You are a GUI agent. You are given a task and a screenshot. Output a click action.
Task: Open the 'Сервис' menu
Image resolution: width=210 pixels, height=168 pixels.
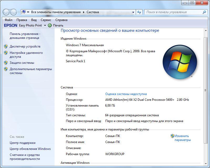tap(46, 20)
